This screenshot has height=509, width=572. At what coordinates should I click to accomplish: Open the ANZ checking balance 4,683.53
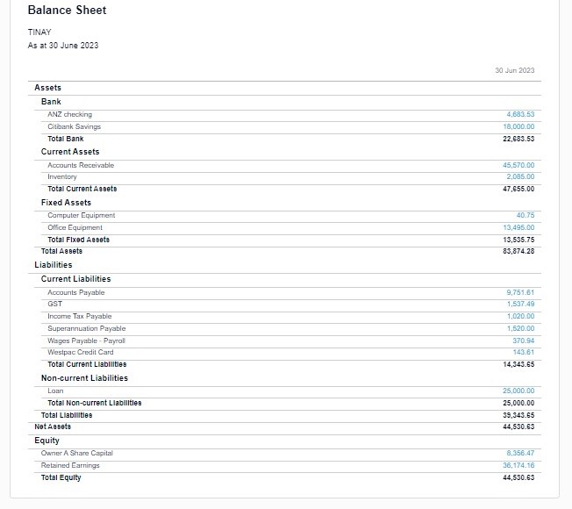pos(519,114)
